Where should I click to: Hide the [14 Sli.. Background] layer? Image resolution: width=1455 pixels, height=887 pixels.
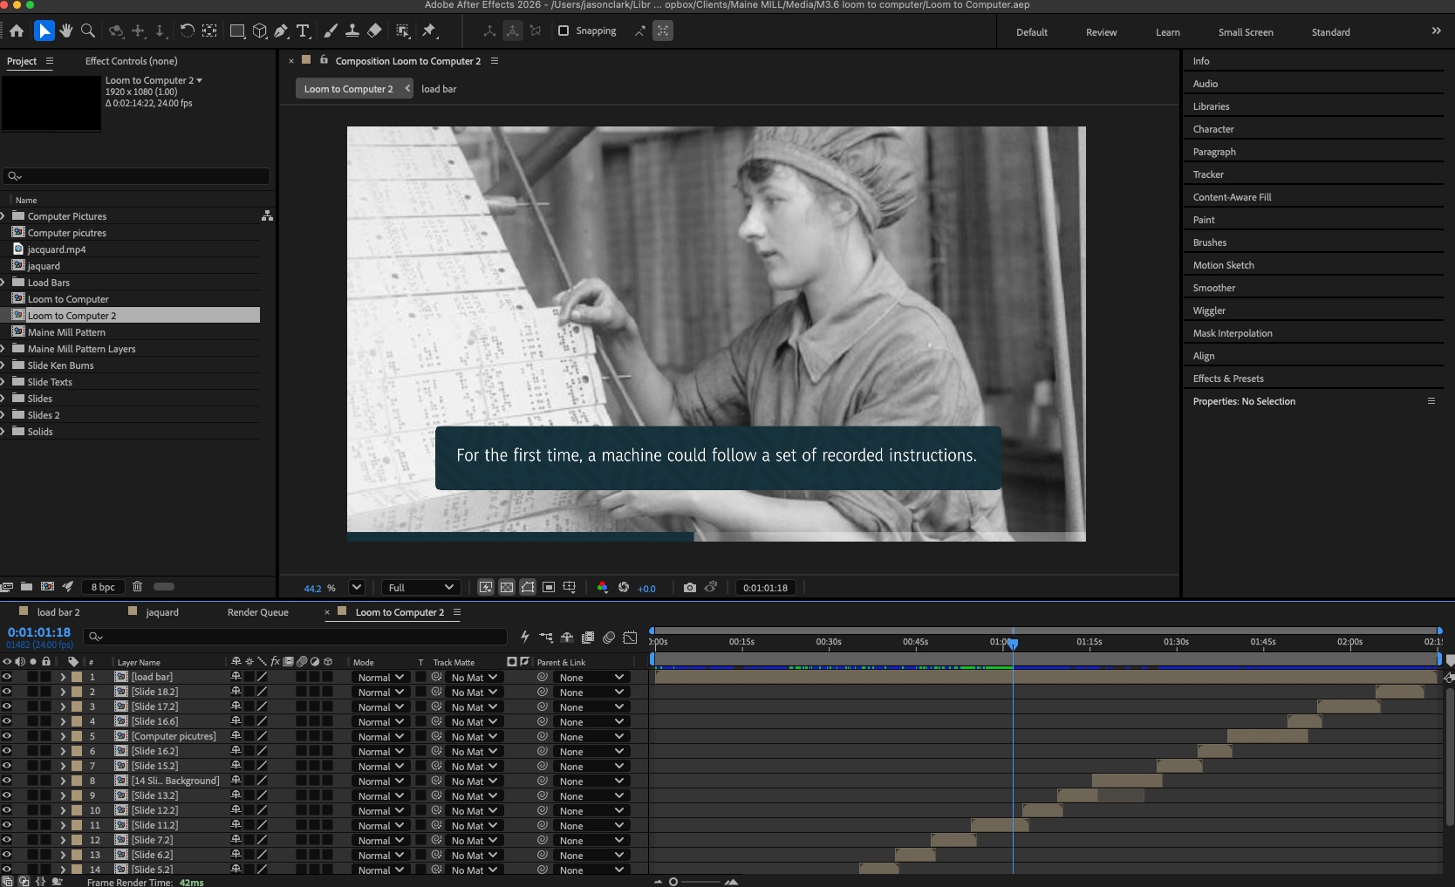7,781
